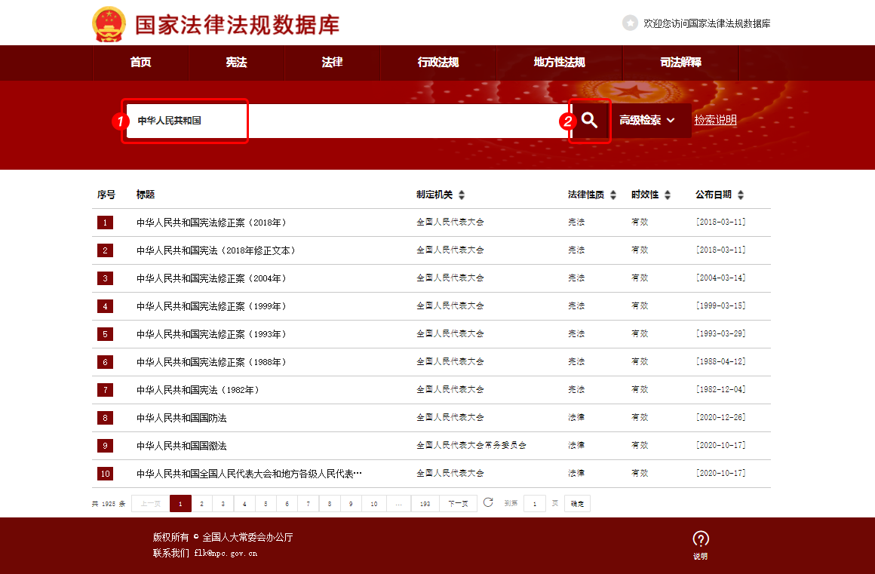Sort by 时效性 column arrows
Screen dimensions: 875x574
pyautogui.click(x=668, y=195)
